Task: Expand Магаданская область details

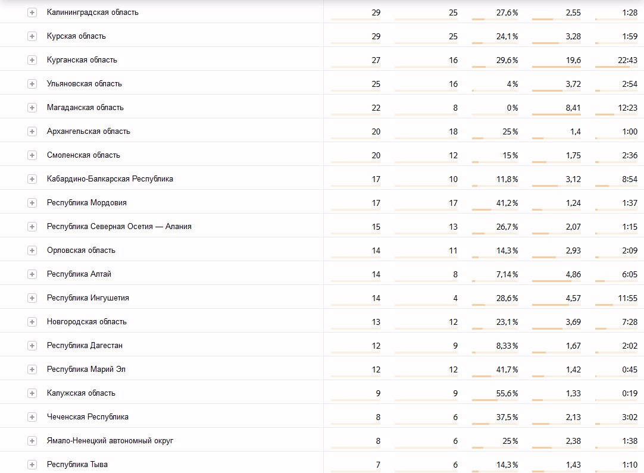Action: pyautogui.click(x=32, y=108)
